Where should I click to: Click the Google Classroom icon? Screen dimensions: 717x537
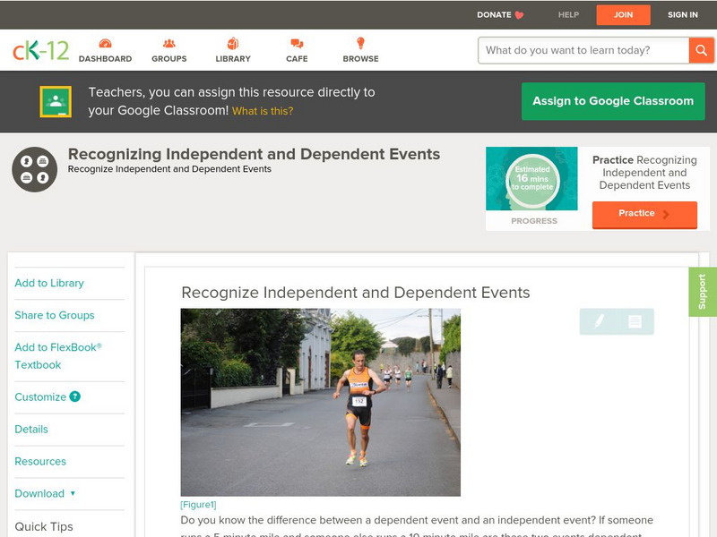point(56,101)
